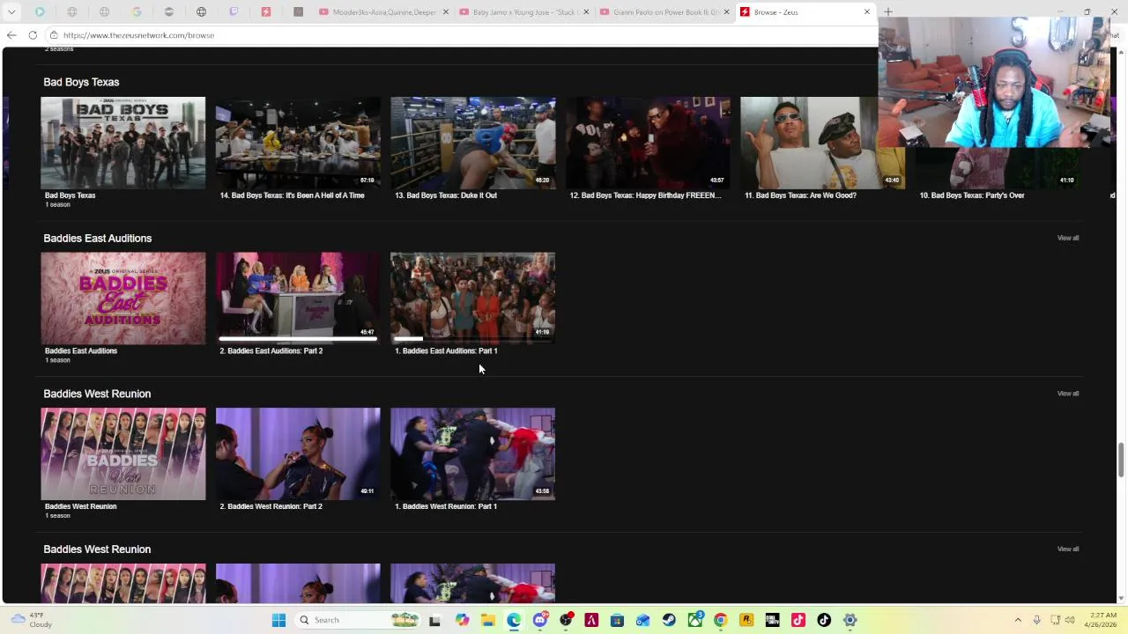1128x634 pixels.
Task: Open the Bad Boys Texas series poster
Action: click(x=122, y=143)
